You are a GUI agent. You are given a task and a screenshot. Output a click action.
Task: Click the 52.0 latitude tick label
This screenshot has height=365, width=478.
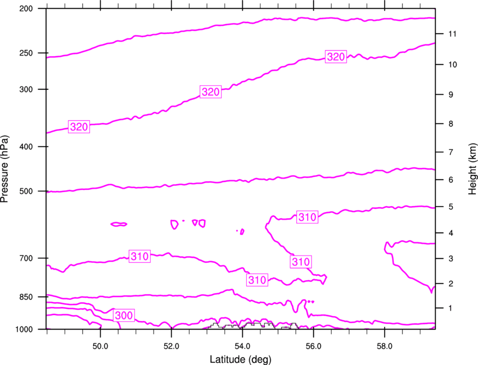(172, 346)
